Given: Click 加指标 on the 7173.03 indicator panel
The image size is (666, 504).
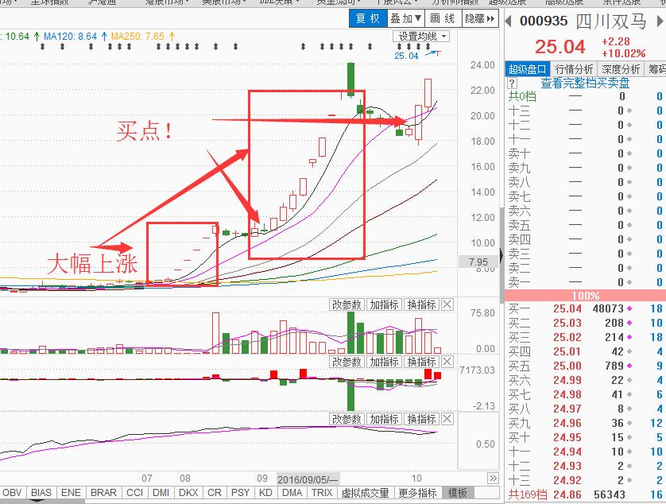Looking at the screenshot, I should coord(384,362).
